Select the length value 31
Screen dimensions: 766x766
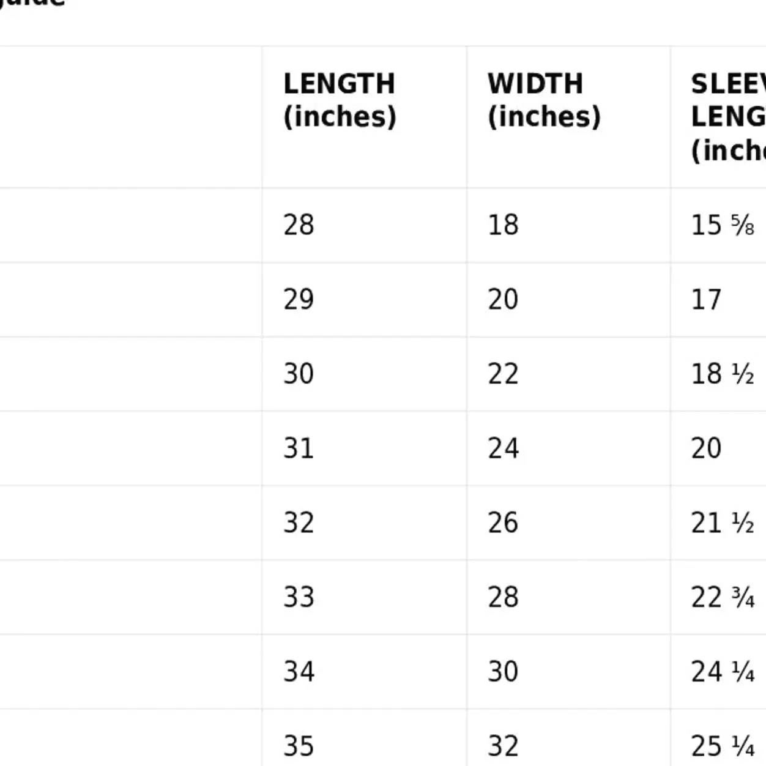click(x=299, y=448)
